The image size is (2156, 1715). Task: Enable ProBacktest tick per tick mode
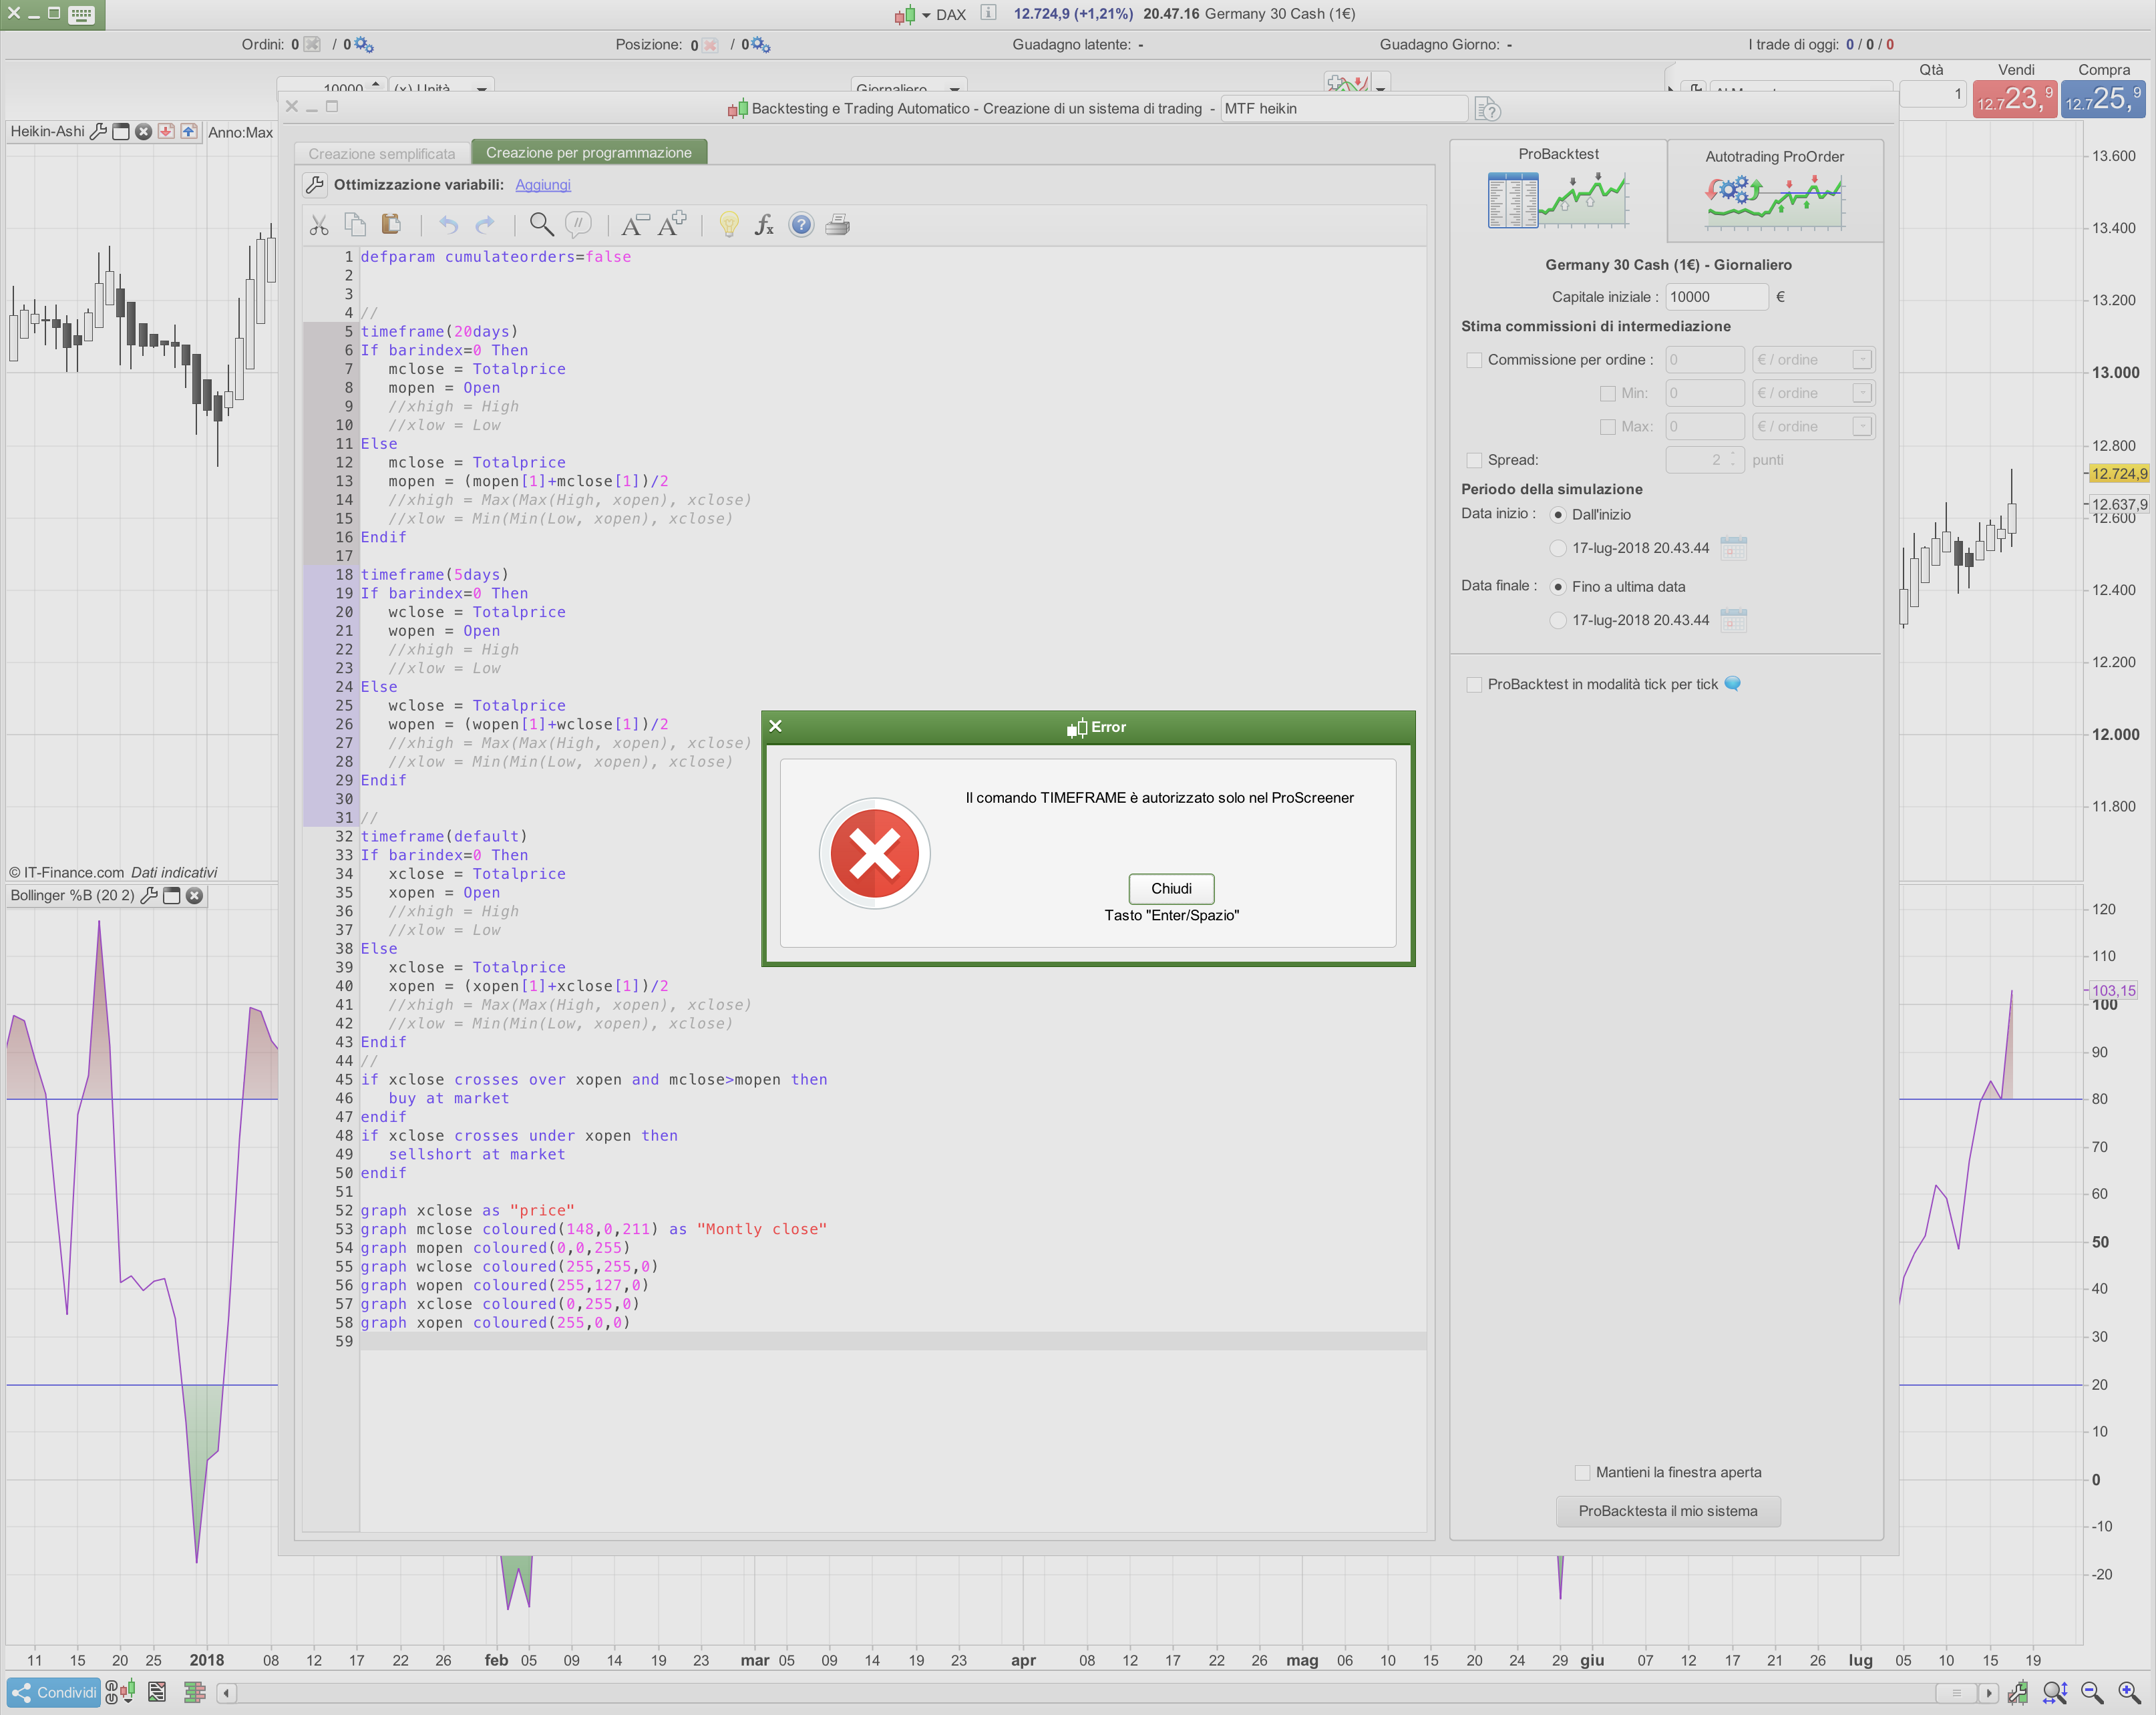point(1474,684)
